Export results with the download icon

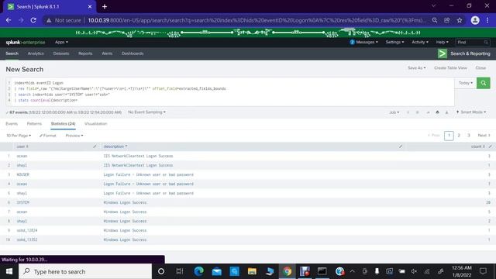point(446,112)
